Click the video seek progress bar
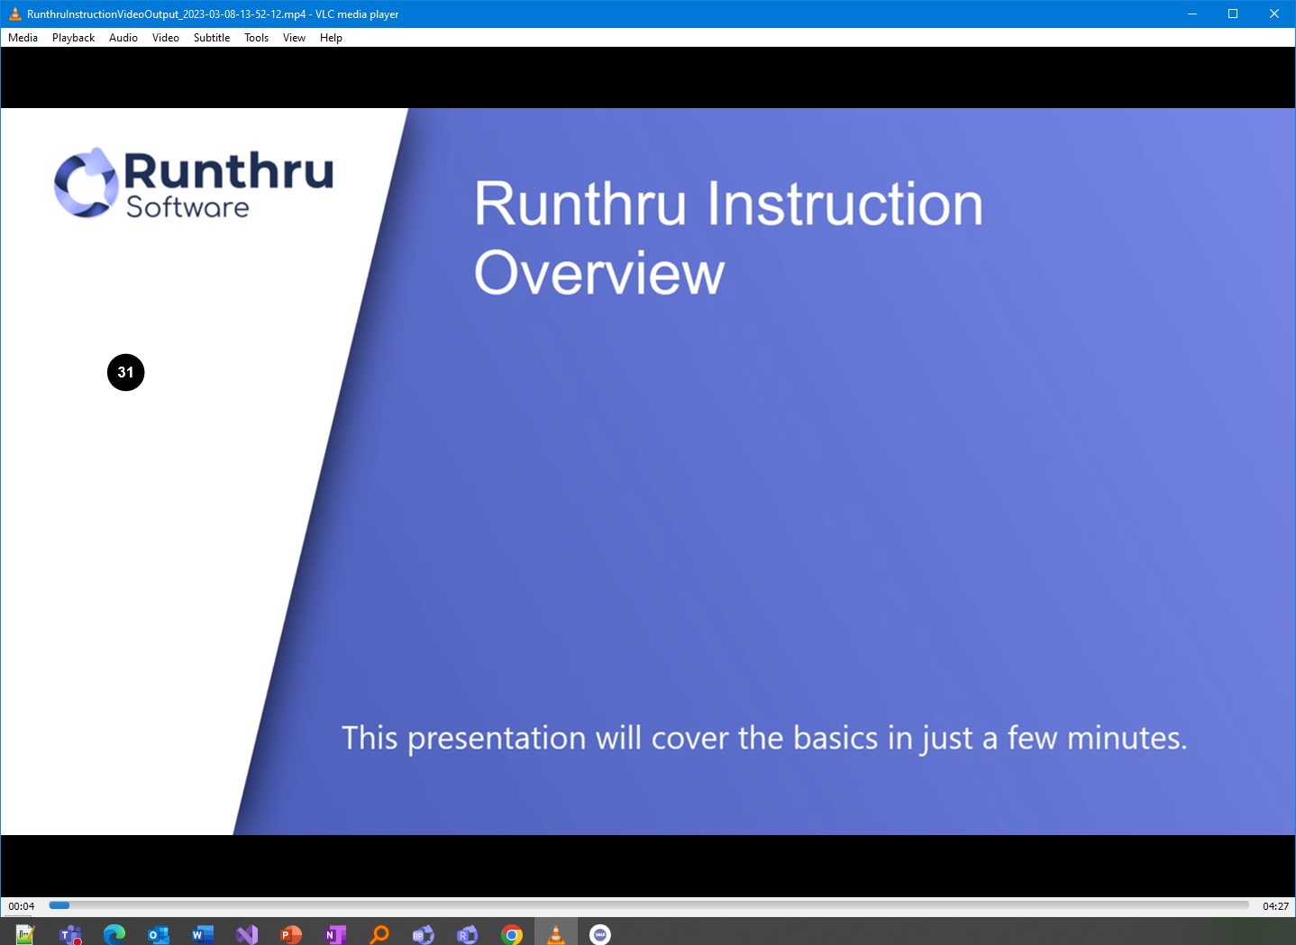1296x945 pixels. tap(649, 905)
